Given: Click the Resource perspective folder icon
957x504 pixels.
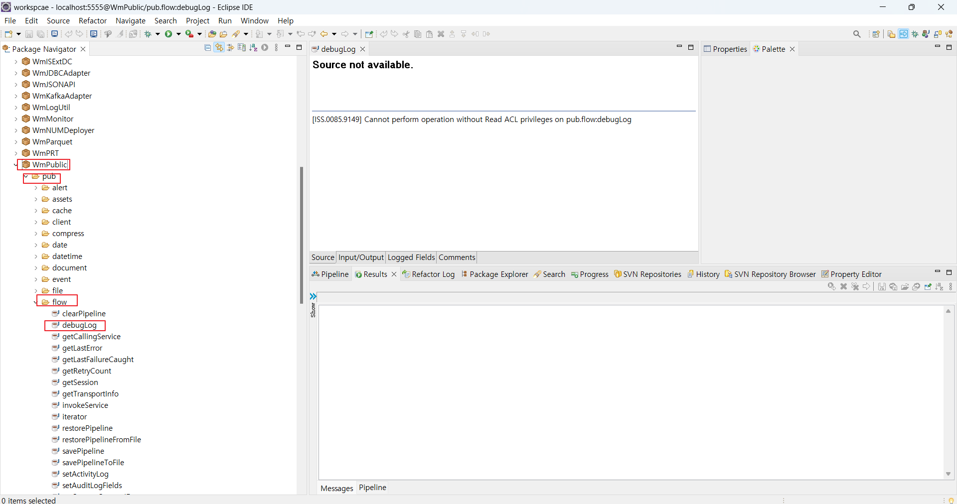Looking at the screenshot, I should (891, 34).
